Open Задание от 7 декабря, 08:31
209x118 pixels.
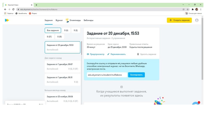click(62, 80)
